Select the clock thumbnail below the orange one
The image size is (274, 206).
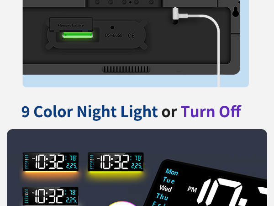click(x=51, y=196)
